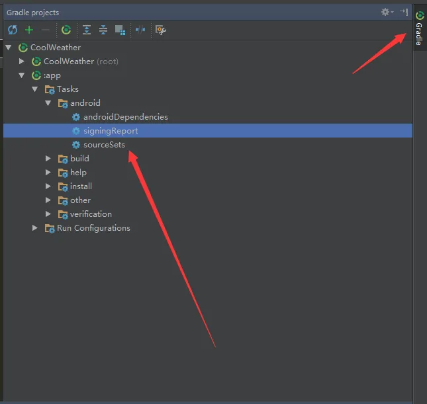This screenshot has width=427, height=404.
Task: Select the sourceSets task
Action: pyautogui.click(x=104, y=145)
